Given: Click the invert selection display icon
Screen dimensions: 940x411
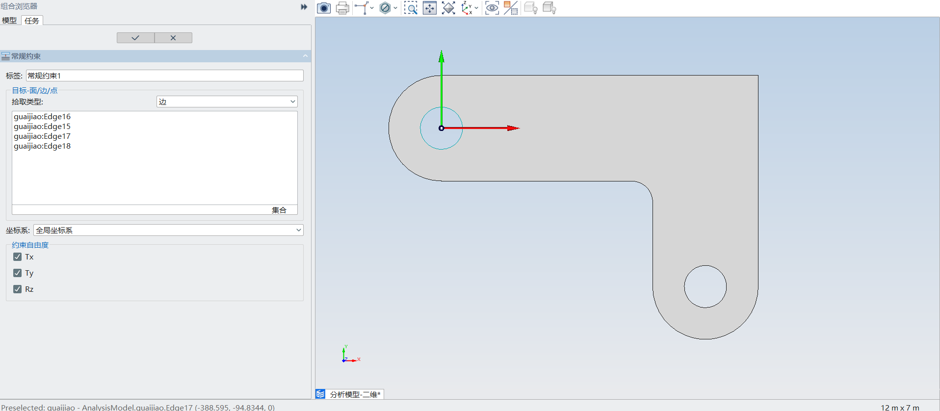Looking at the screenshot, I should pyautogui.click(x=511, y=8).
